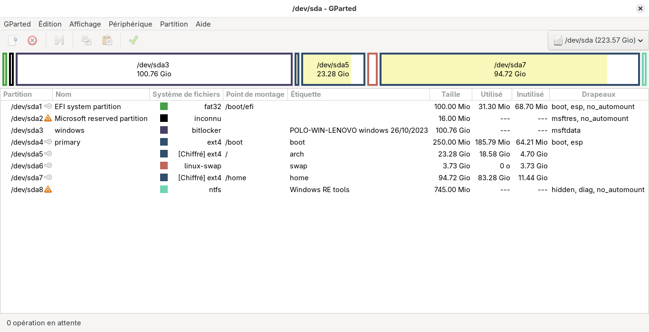The width and height of the screenshot is (649, 332).
Task: Click the bitlocker purple color swatch
Action: click(164, 130)
